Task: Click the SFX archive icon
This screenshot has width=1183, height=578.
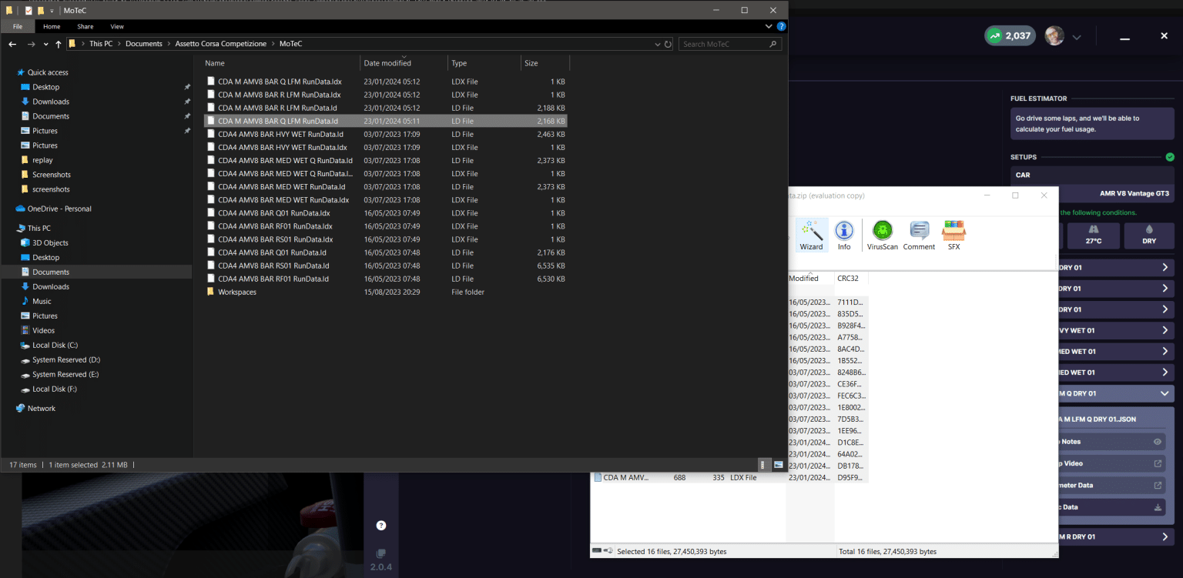Action: click(x=953, y=235)
